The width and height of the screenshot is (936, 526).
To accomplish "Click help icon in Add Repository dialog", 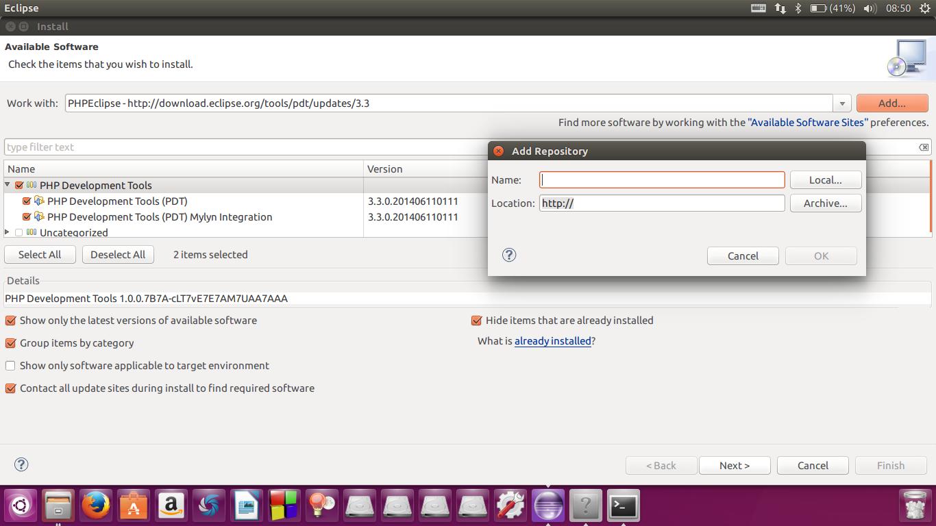I will (509, 255).
